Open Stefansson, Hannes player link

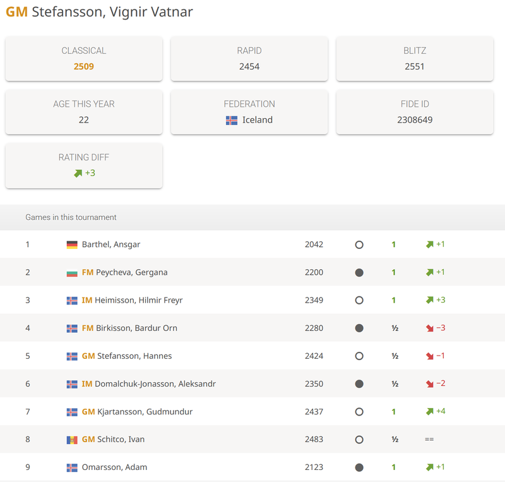tap(134, 356)
